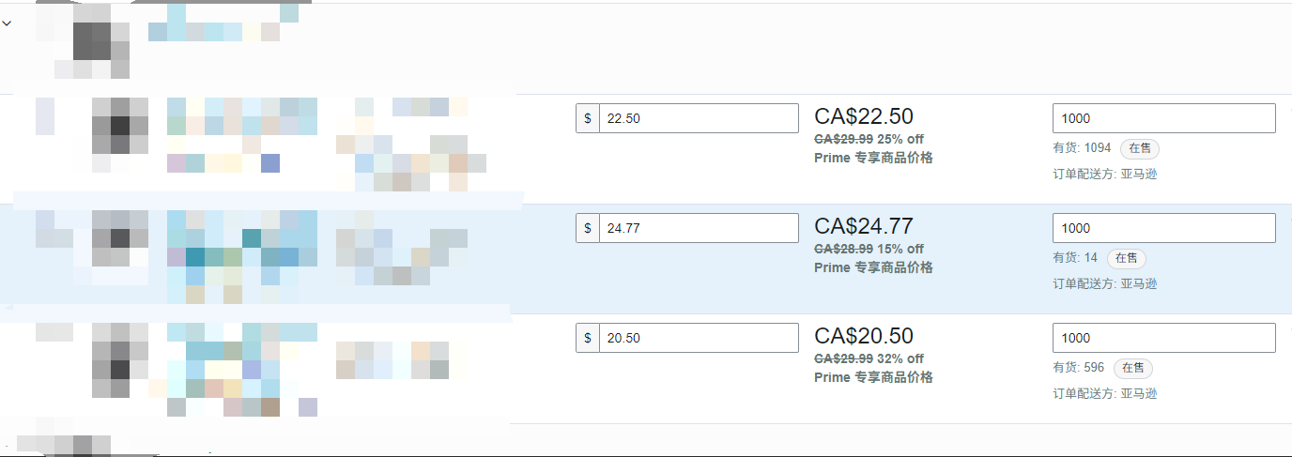Click the 有货: 1094 stock count
This screenshot has height=457, width=1292.
pos(1082,148)
